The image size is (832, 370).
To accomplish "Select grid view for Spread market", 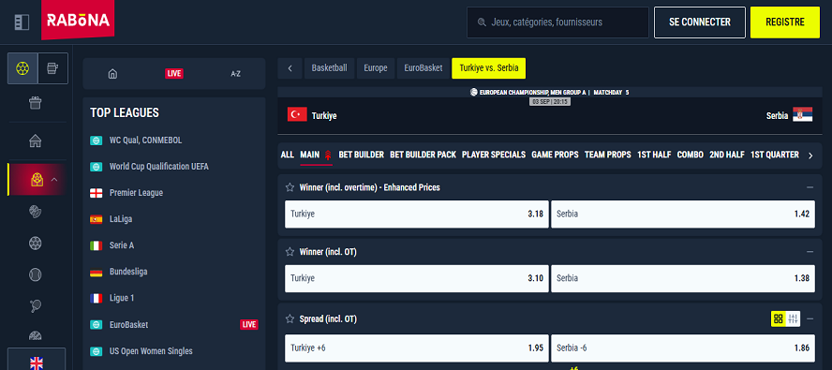I will point(779,318).
